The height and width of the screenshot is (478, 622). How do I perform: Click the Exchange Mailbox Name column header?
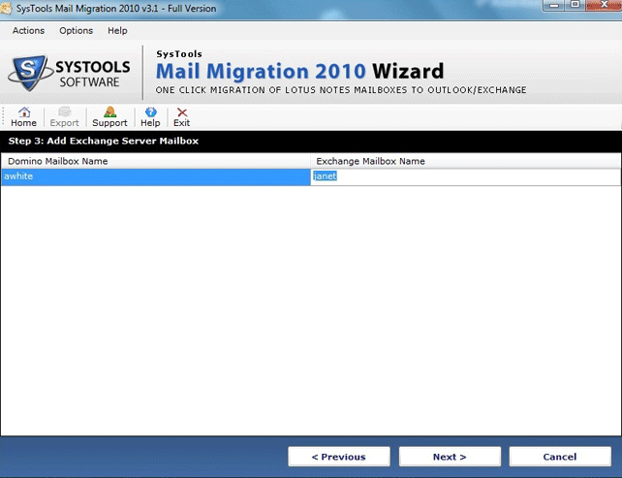(466, 161)
